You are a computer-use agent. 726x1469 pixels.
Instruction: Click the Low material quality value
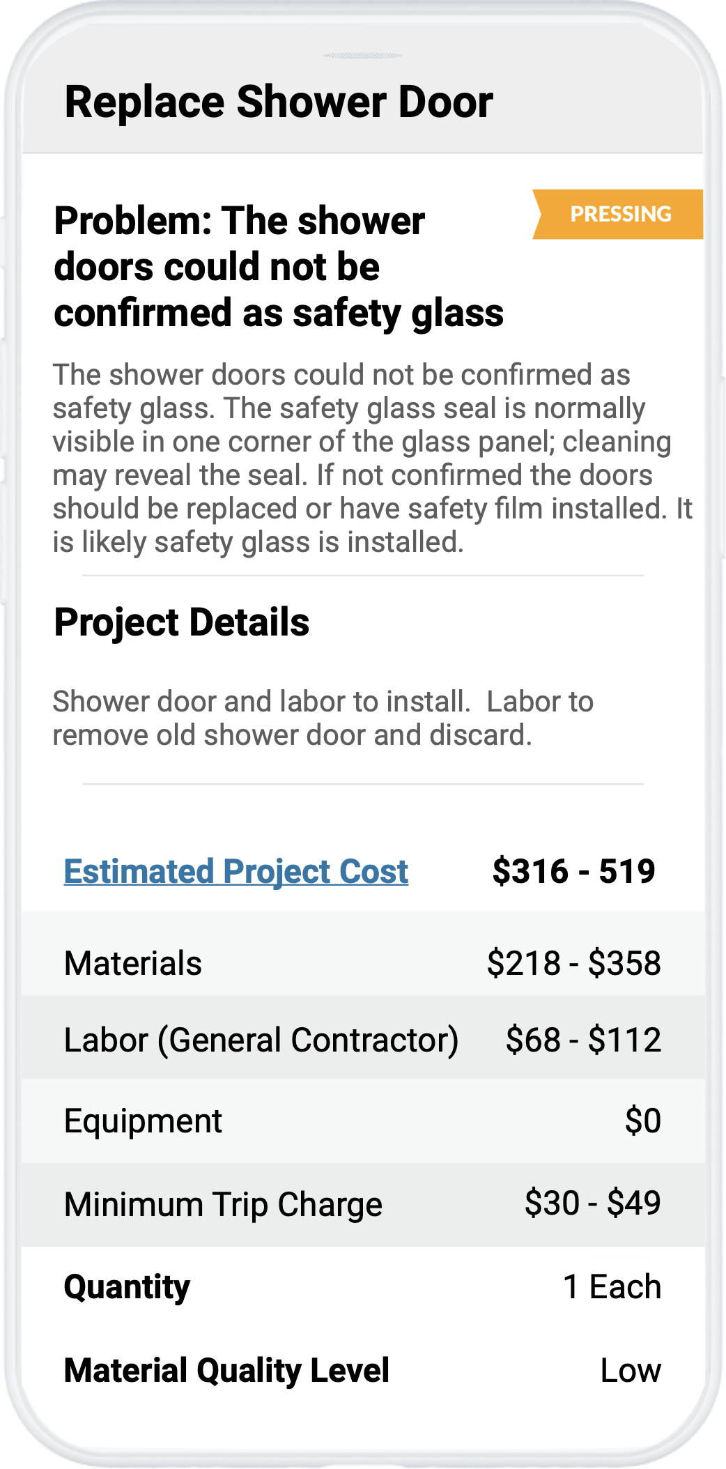click(x=631, y=1371)
